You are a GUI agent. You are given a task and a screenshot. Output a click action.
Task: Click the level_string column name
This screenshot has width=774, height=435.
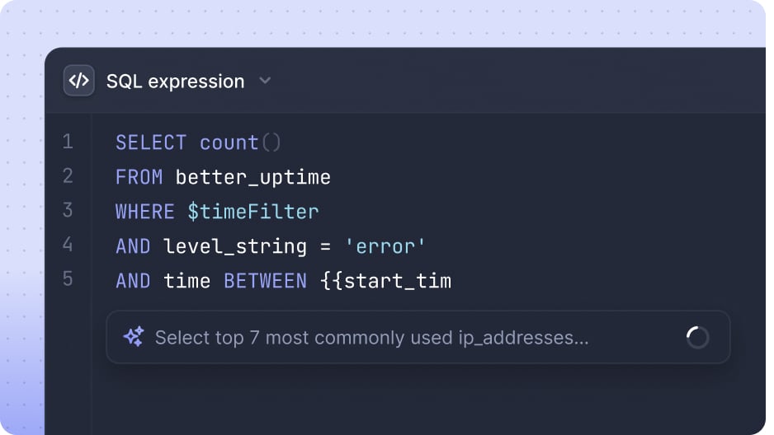pos(235,247)
